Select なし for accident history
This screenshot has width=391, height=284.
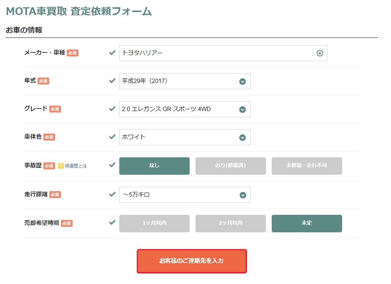coord(154,166)
